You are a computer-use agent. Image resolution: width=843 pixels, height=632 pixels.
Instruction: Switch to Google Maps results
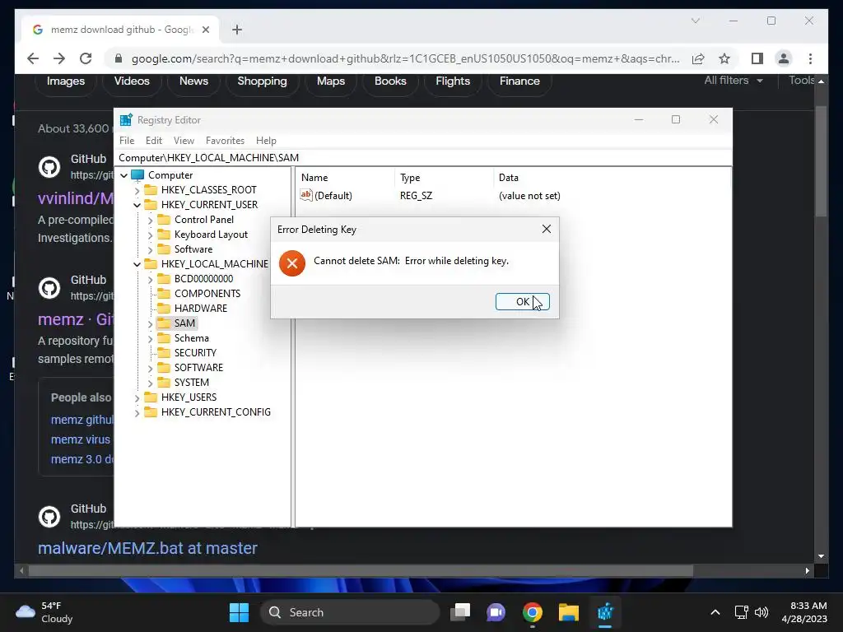click(331, 81)
